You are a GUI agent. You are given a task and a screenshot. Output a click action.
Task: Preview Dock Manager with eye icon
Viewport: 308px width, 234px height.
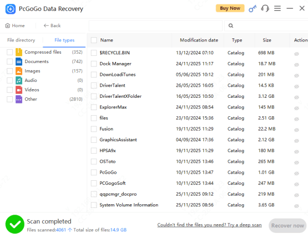[x=296, y=64]
